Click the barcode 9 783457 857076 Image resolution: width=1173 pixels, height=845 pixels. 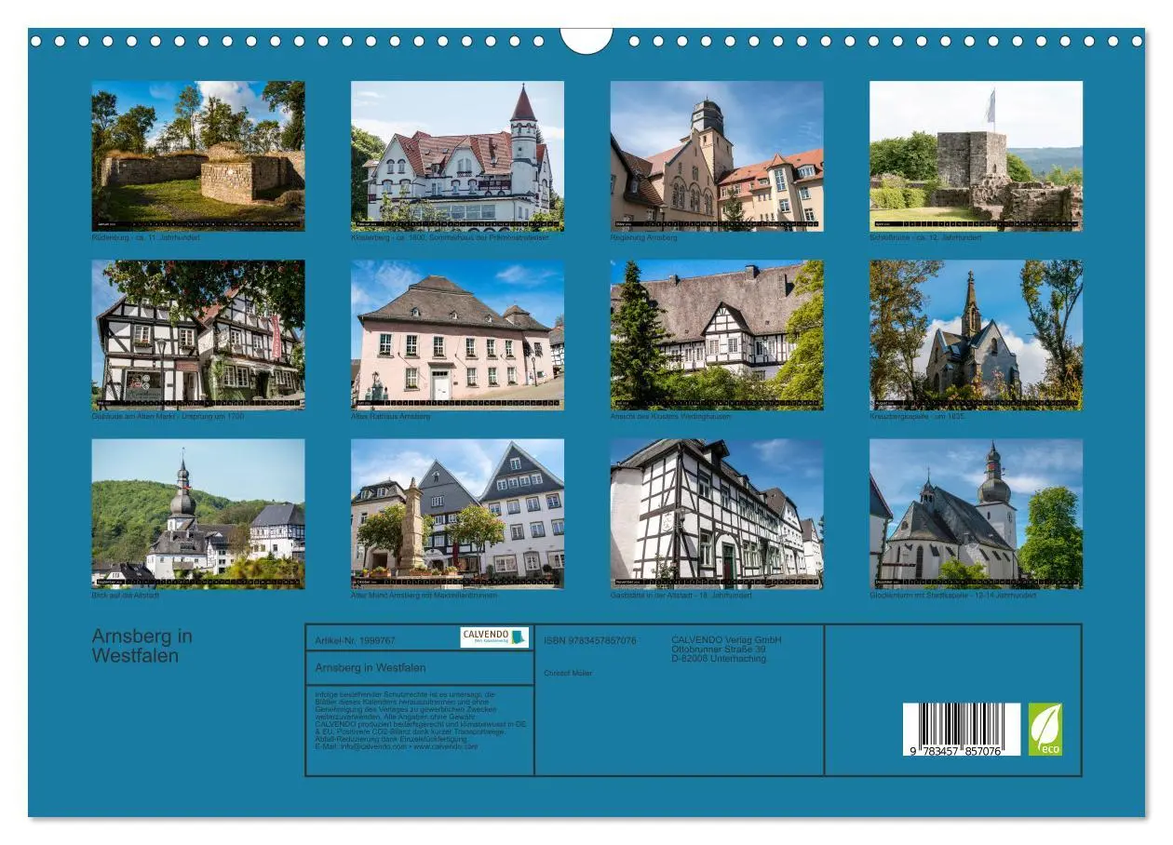[962, 729]
